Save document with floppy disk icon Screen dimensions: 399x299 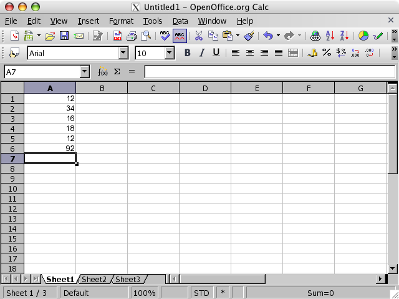64,36
